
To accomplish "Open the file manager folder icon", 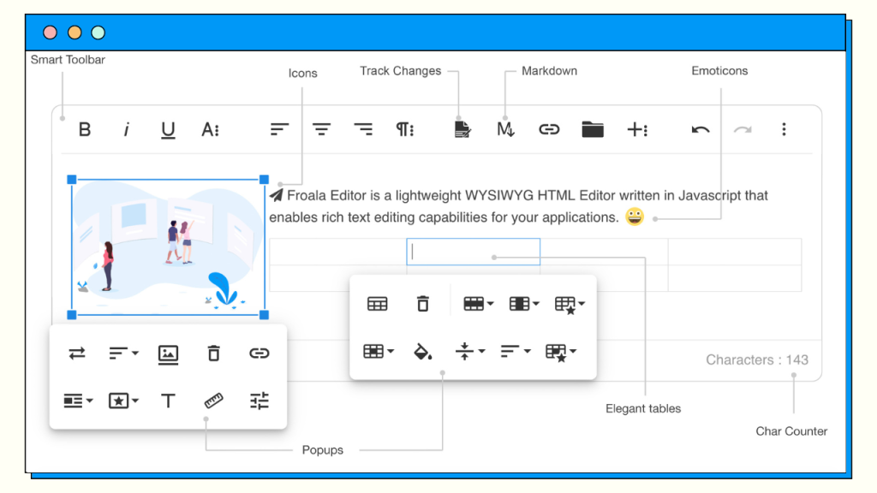I will click(x=591, y=129).
